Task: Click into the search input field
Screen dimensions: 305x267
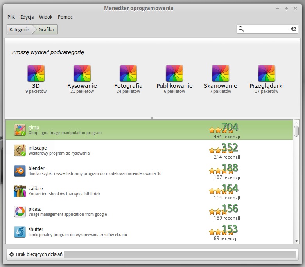Action: click(x=267, y=29)
